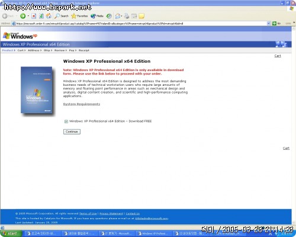Click the page scrollbar up arrow
The width and height of the screenshot is (296, 237).
[x=294, y=29]
